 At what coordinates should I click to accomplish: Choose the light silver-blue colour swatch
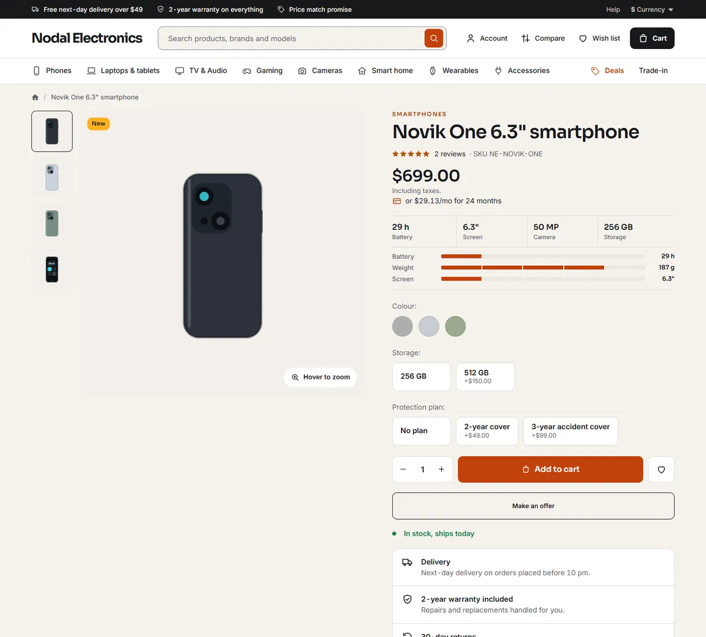429,326
